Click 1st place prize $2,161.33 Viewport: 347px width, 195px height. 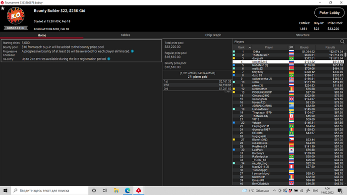[225, 82]
